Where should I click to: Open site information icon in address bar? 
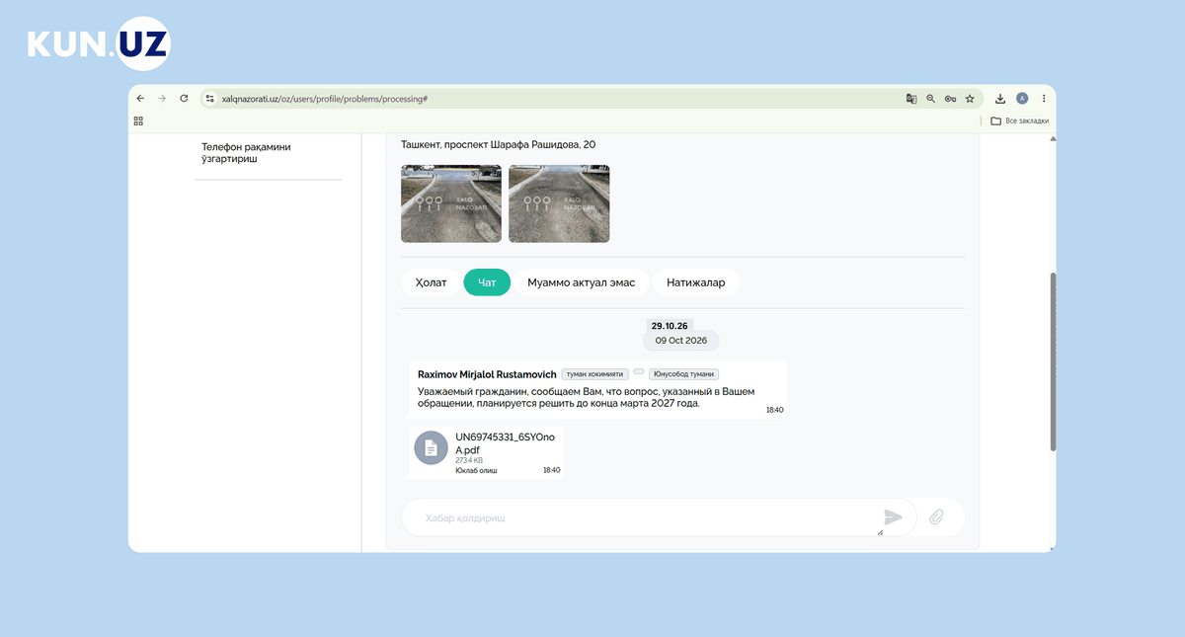(x=209, y=99)
